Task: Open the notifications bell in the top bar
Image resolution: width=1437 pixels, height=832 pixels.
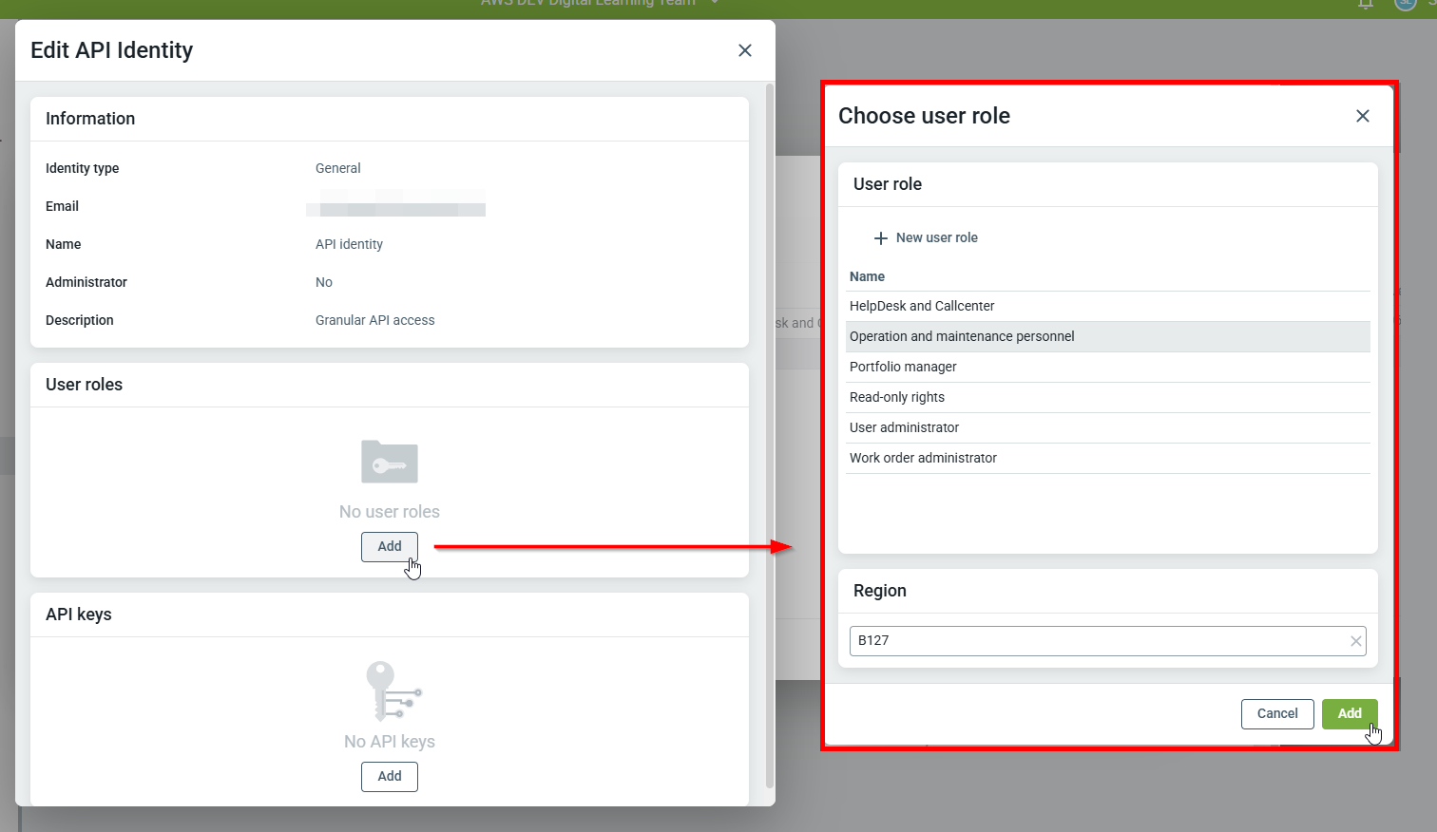Action: [1365, 4]
